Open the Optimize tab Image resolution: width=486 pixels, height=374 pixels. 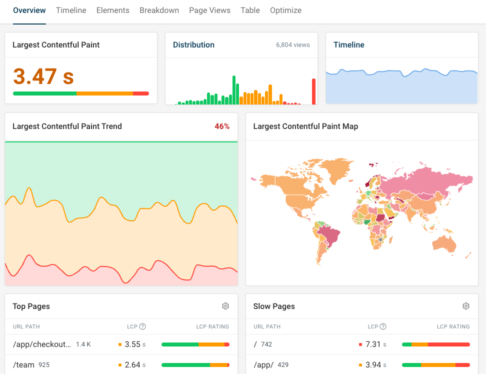tap(285, 10)
